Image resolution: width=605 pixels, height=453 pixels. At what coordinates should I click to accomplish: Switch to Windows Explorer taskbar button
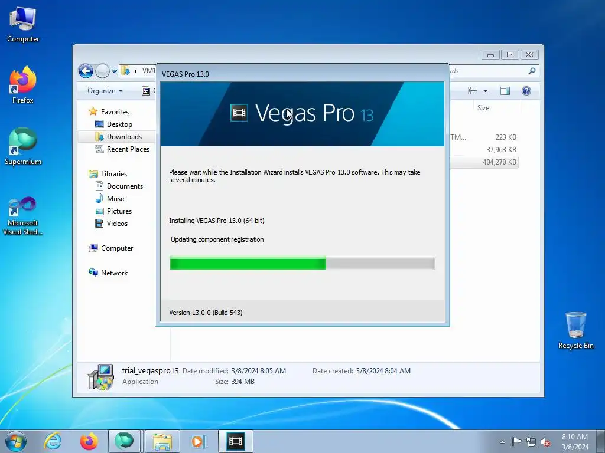[162, 441]
